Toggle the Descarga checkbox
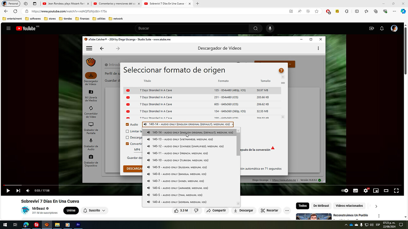Screen dimensions: 408x229 point(127,137)
